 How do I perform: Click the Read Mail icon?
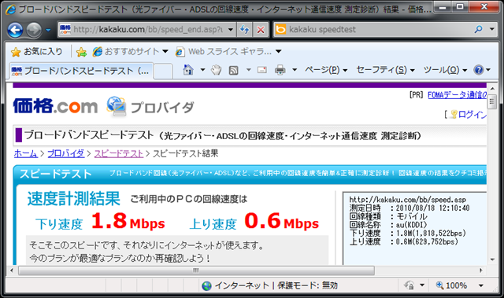coord(262,70)
